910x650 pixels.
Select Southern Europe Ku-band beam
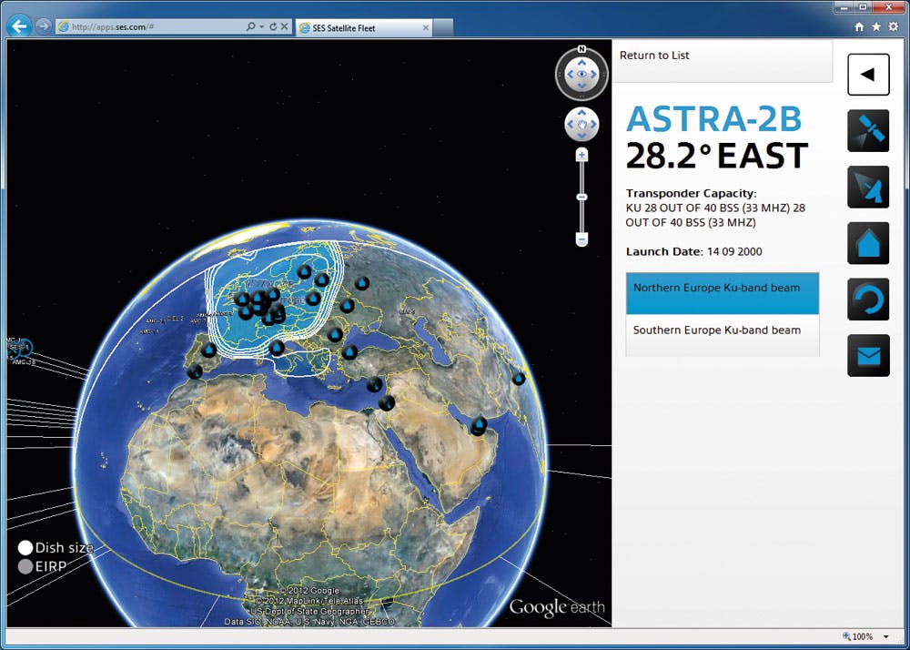click(723, 335)
